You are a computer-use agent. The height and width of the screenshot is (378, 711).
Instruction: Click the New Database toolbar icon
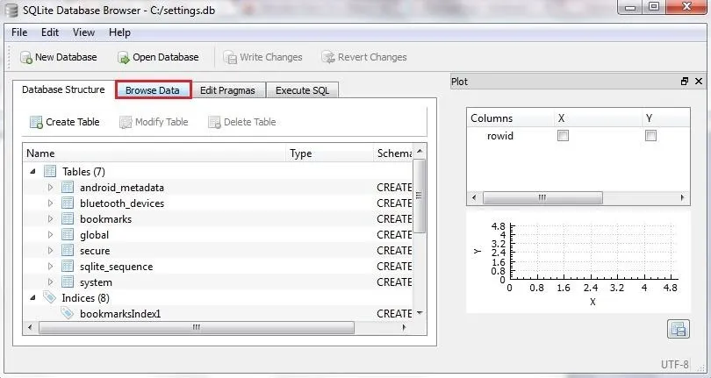[25, 58]
